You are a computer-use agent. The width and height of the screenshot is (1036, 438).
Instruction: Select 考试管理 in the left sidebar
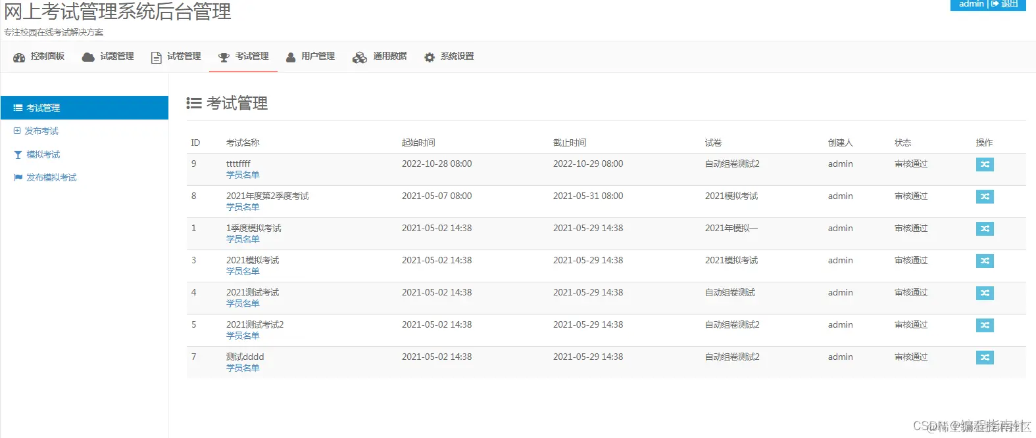84,108
